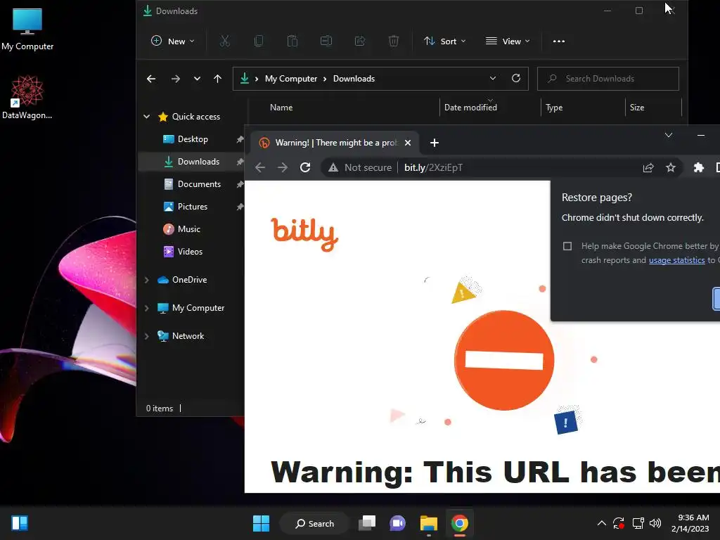The image size is (720, 540).
Task: Open Task View from the taskbar
Action: pyautogui.click(x=367, y=523)
